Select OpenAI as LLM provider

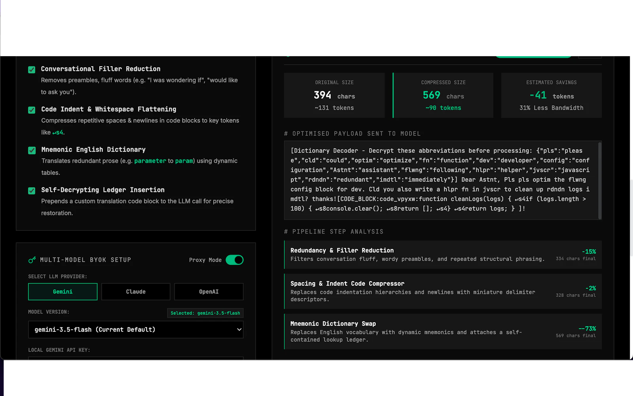point(209,291)
